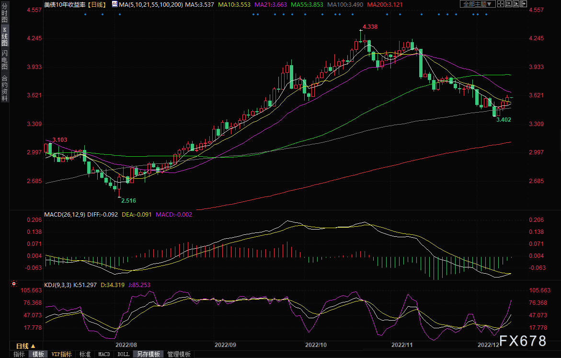This screenshot has width=561, height=358.
Task: Click the chart playback arrow icon
Action: click(x=516, y=4)
